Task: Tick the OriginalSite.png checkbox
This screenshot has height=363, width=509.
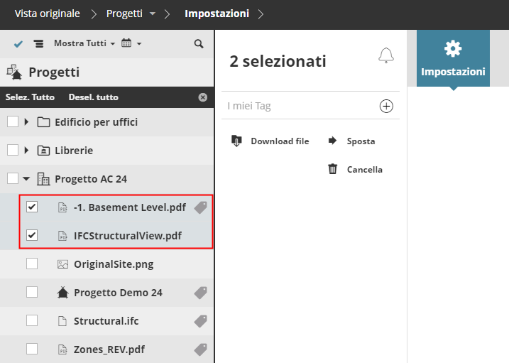Action: pyautogui.click(x=32, y=264)
